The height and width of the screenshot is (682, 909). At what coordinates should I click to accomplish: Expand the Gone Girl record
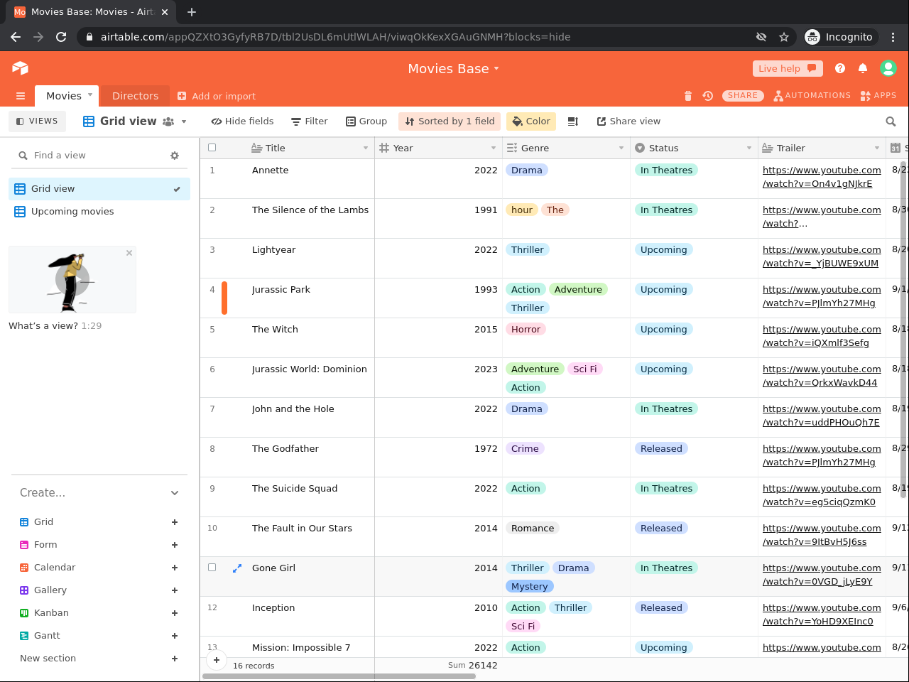click(x=237, y=568)
